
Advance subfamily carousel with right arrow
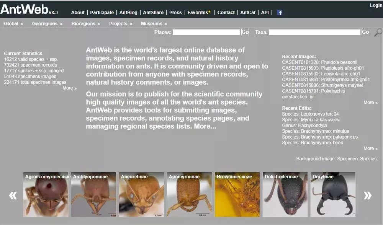[x=368, y=195]
